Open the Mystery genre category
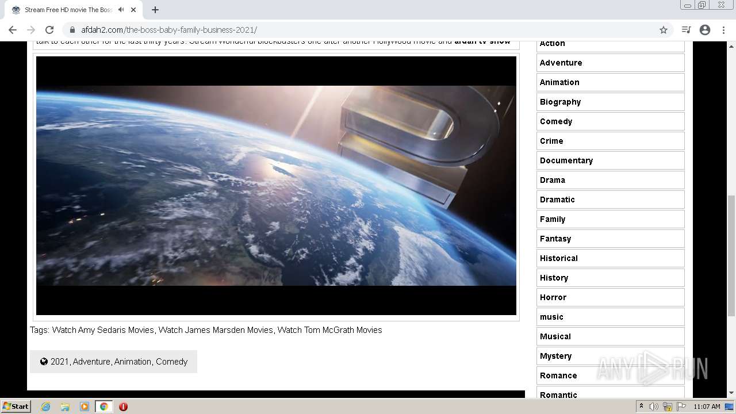The height and width of the screenshot is (414, 736). click(x=611, y=356)
